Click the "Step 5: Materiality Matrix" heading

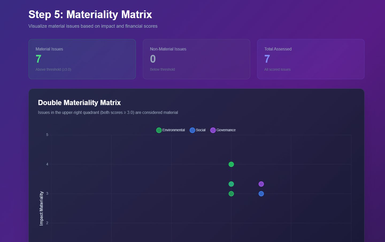pyautogui.click(x=90, y=14)
